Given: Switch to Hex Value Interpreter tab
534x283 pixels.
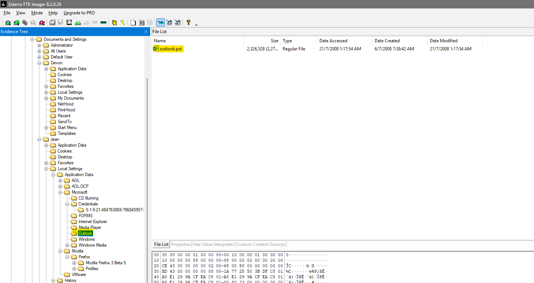Looking at the screenshot, I should point(213,244).
